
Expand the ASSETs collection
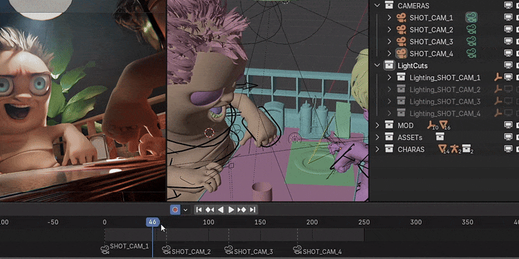[377, 137]
